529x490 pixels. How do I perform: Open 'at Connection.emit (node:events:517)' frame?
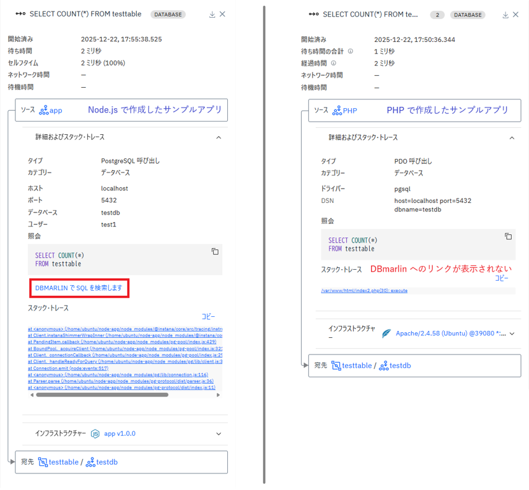68,368
